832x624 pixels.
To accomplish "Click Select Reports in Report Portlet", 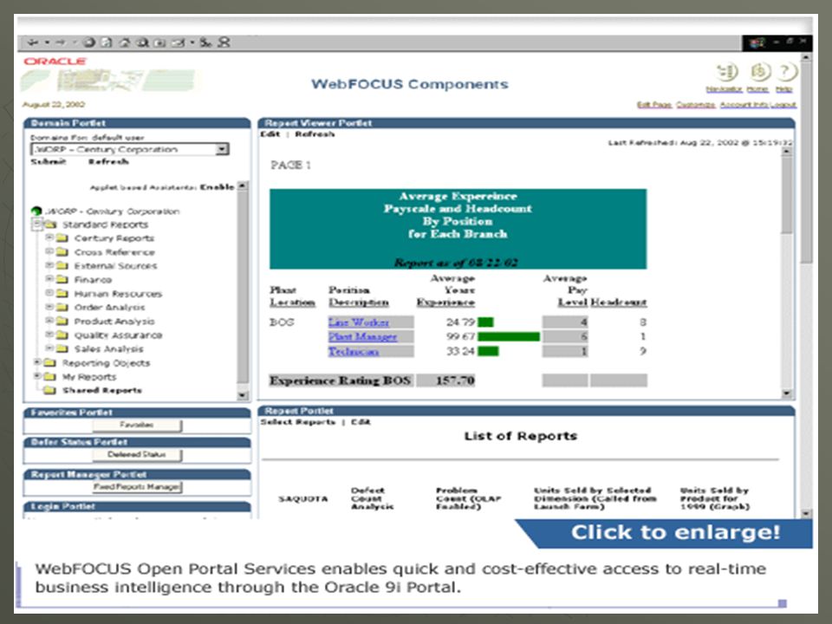I will click(298, 422).
